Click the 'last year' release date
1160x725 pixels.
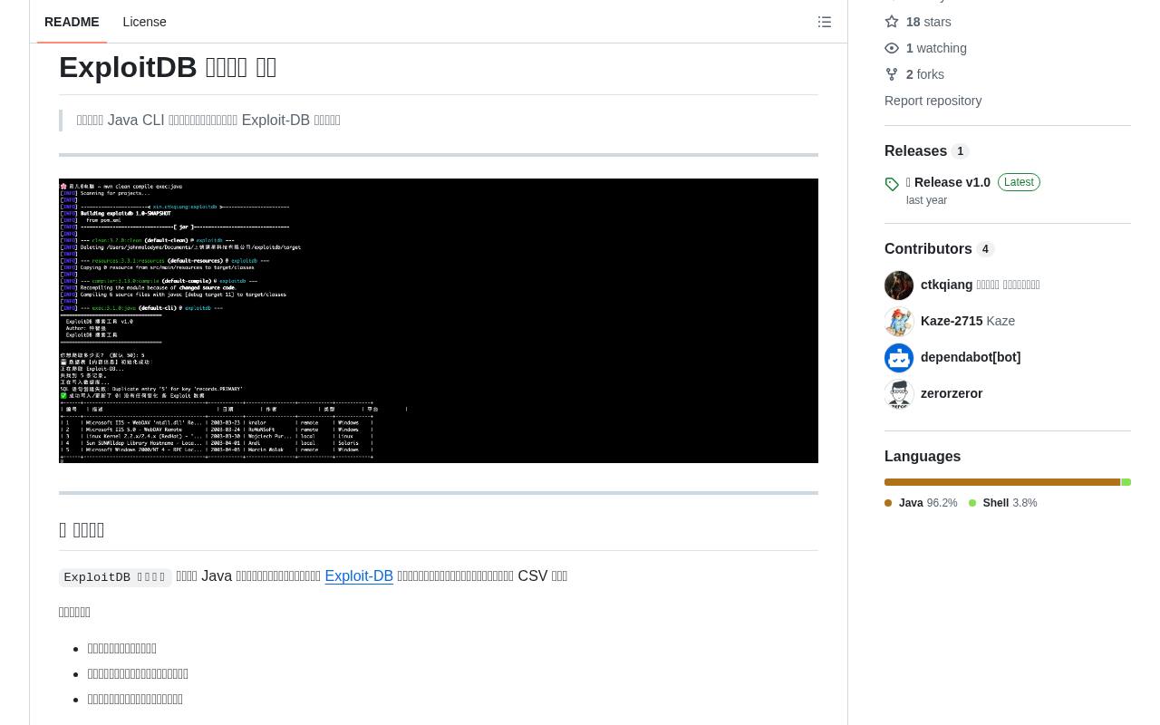pos(926,200)
